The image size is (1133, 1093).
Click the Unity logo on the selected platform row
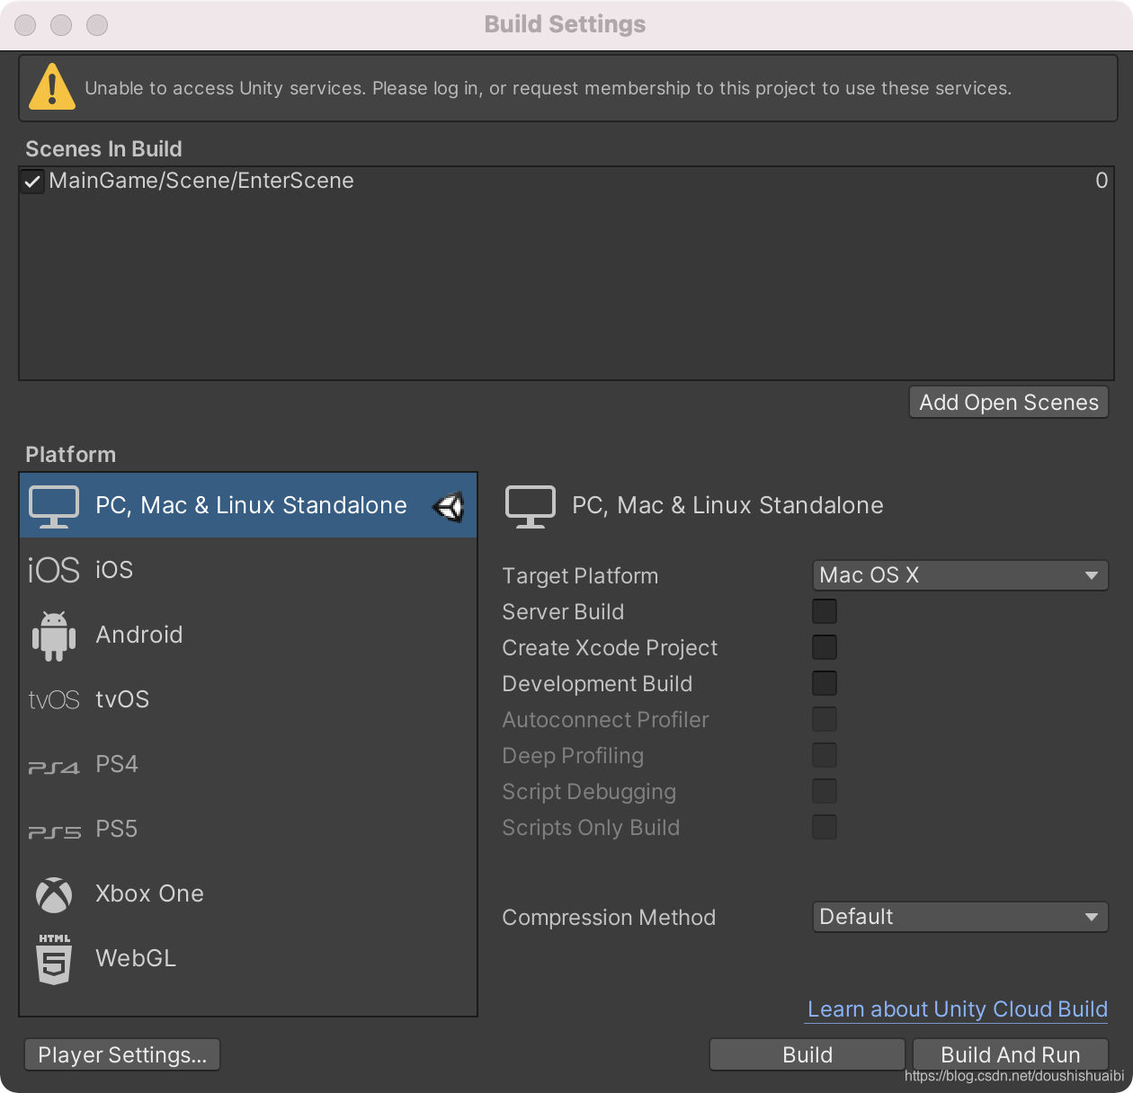(x=449, y=507)
